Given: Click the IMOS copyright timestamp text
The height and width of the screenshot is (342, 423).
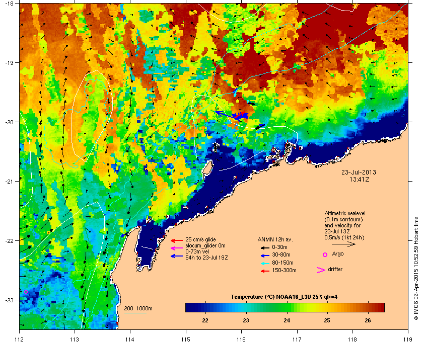Looking at the screenshot, I should pyautogui.click(x=416, y=269).
